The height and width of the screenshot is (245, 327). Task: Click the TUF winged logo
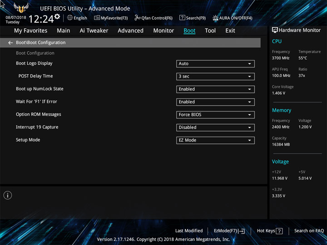21,8
